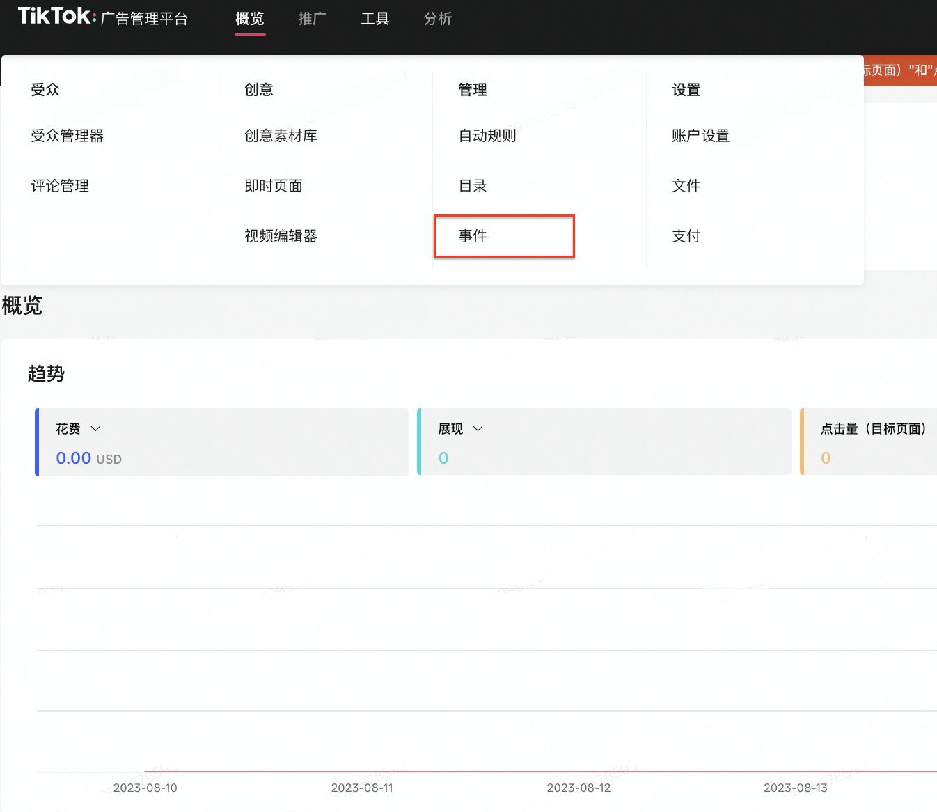The width and height of the screenshot is (937, 812).
Task: Open the 概览 tab in top navigation
Action: pos(250,19)
